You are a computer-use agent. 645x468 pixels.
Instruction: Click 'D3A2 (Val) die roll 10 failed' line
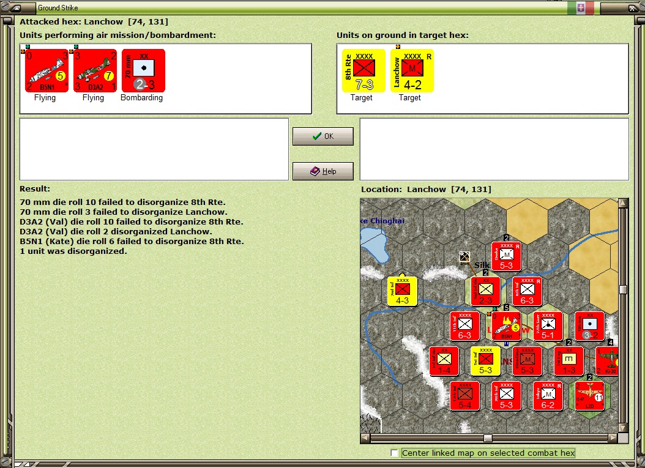pos(132,221)
